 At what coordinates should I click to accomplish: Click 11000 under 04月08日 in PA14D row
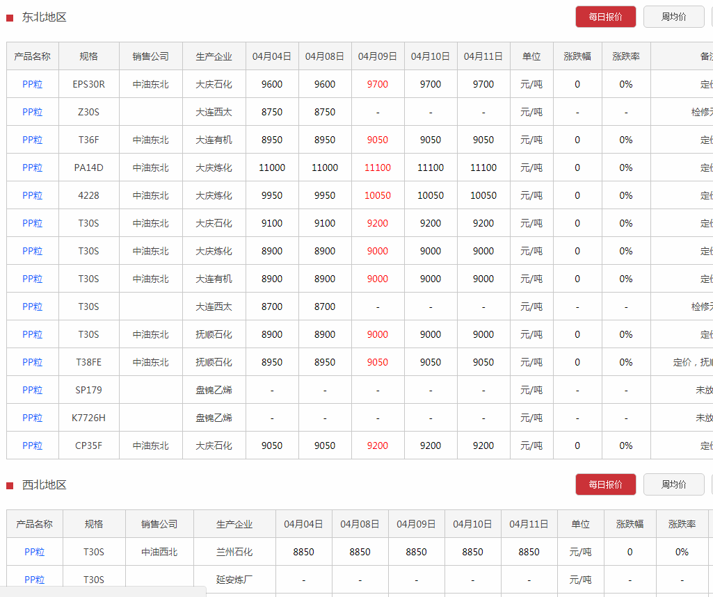[325, 167]
